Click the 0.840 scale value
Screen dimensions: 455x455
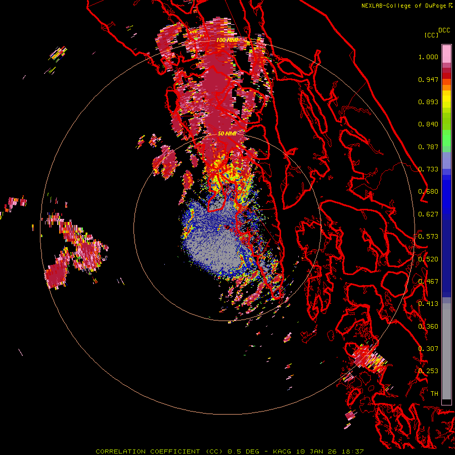[x=428, y=124]
